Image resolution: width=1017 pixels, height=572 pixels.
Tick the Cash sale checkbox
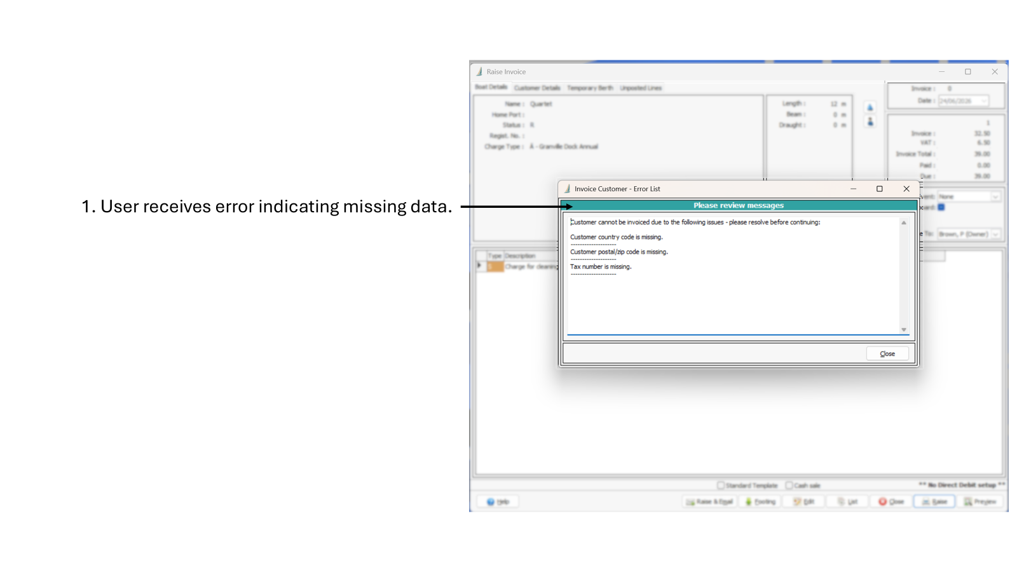coord(789,485)
